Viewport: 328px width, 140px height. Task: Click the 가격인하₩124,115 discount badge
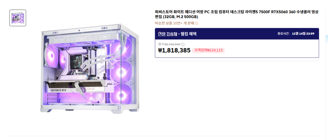coord(208,50)
